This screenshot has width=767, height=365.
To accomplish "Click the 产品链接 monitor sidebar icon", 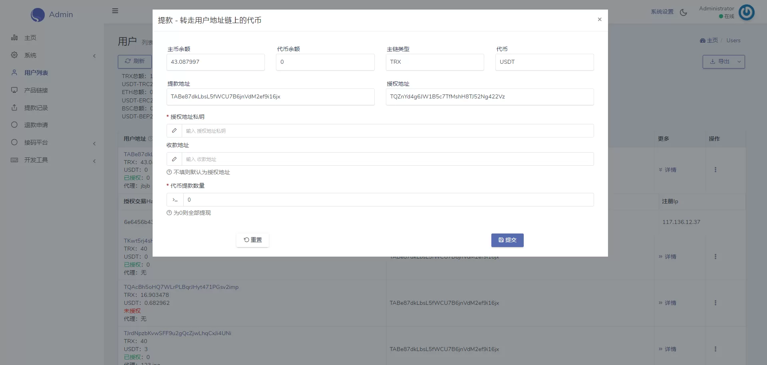I will click(x=14, y=90).
